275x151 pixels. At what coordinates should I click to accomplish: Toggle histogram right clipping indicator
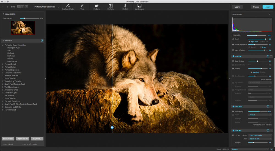click(x=271, y=19)
